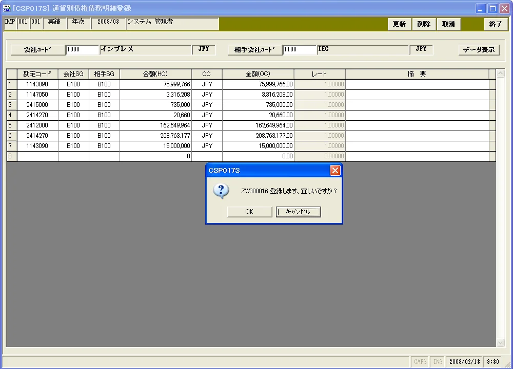The height and width of the screenshot is (369, 513).
Task: Click the 削除 toolbar button
Action: pos(424,24)
